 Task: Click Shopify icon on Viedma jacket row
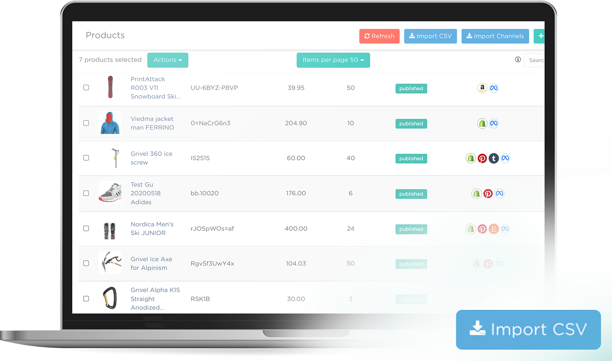[x=482, y=123]
